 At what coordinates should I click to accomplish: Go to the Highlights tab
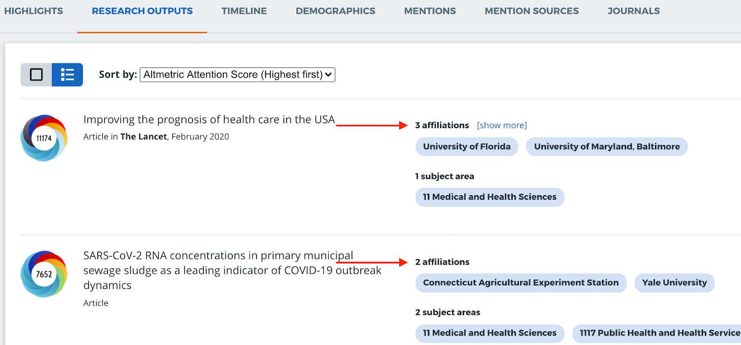[x=33, y=11]
